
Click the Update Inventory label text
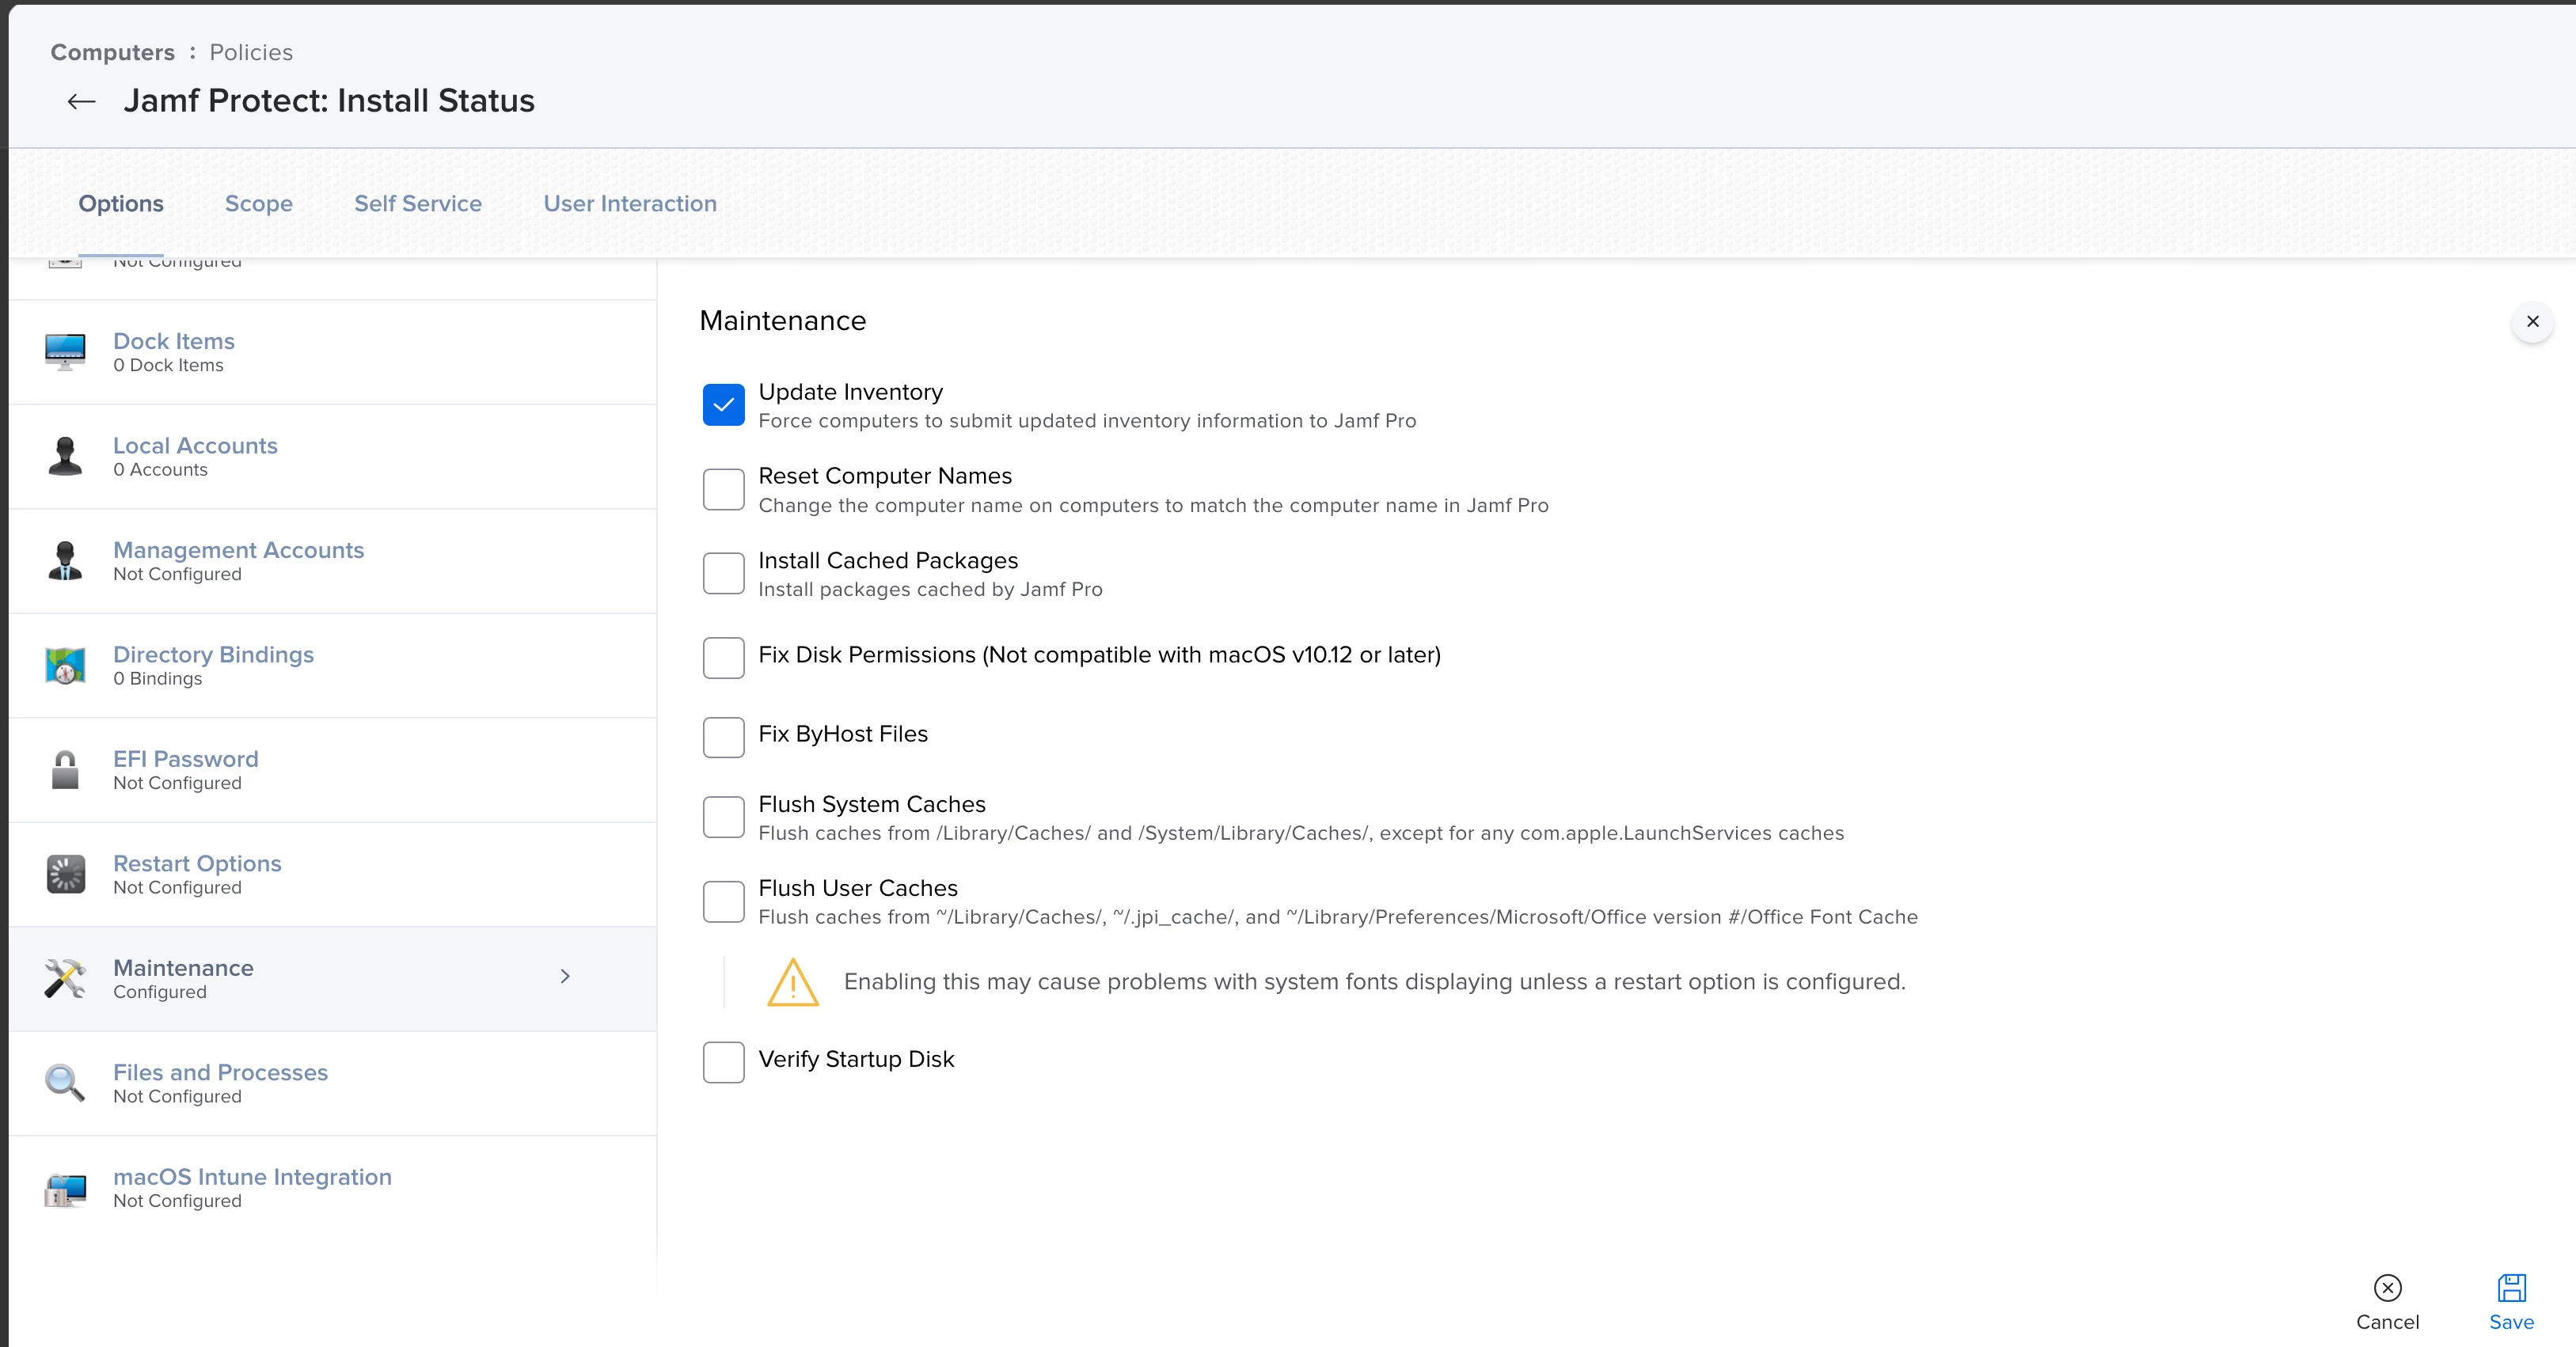pos(851,392)
